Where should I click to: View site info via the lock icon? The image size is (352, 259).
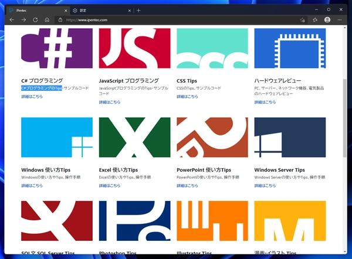point(60,20)
